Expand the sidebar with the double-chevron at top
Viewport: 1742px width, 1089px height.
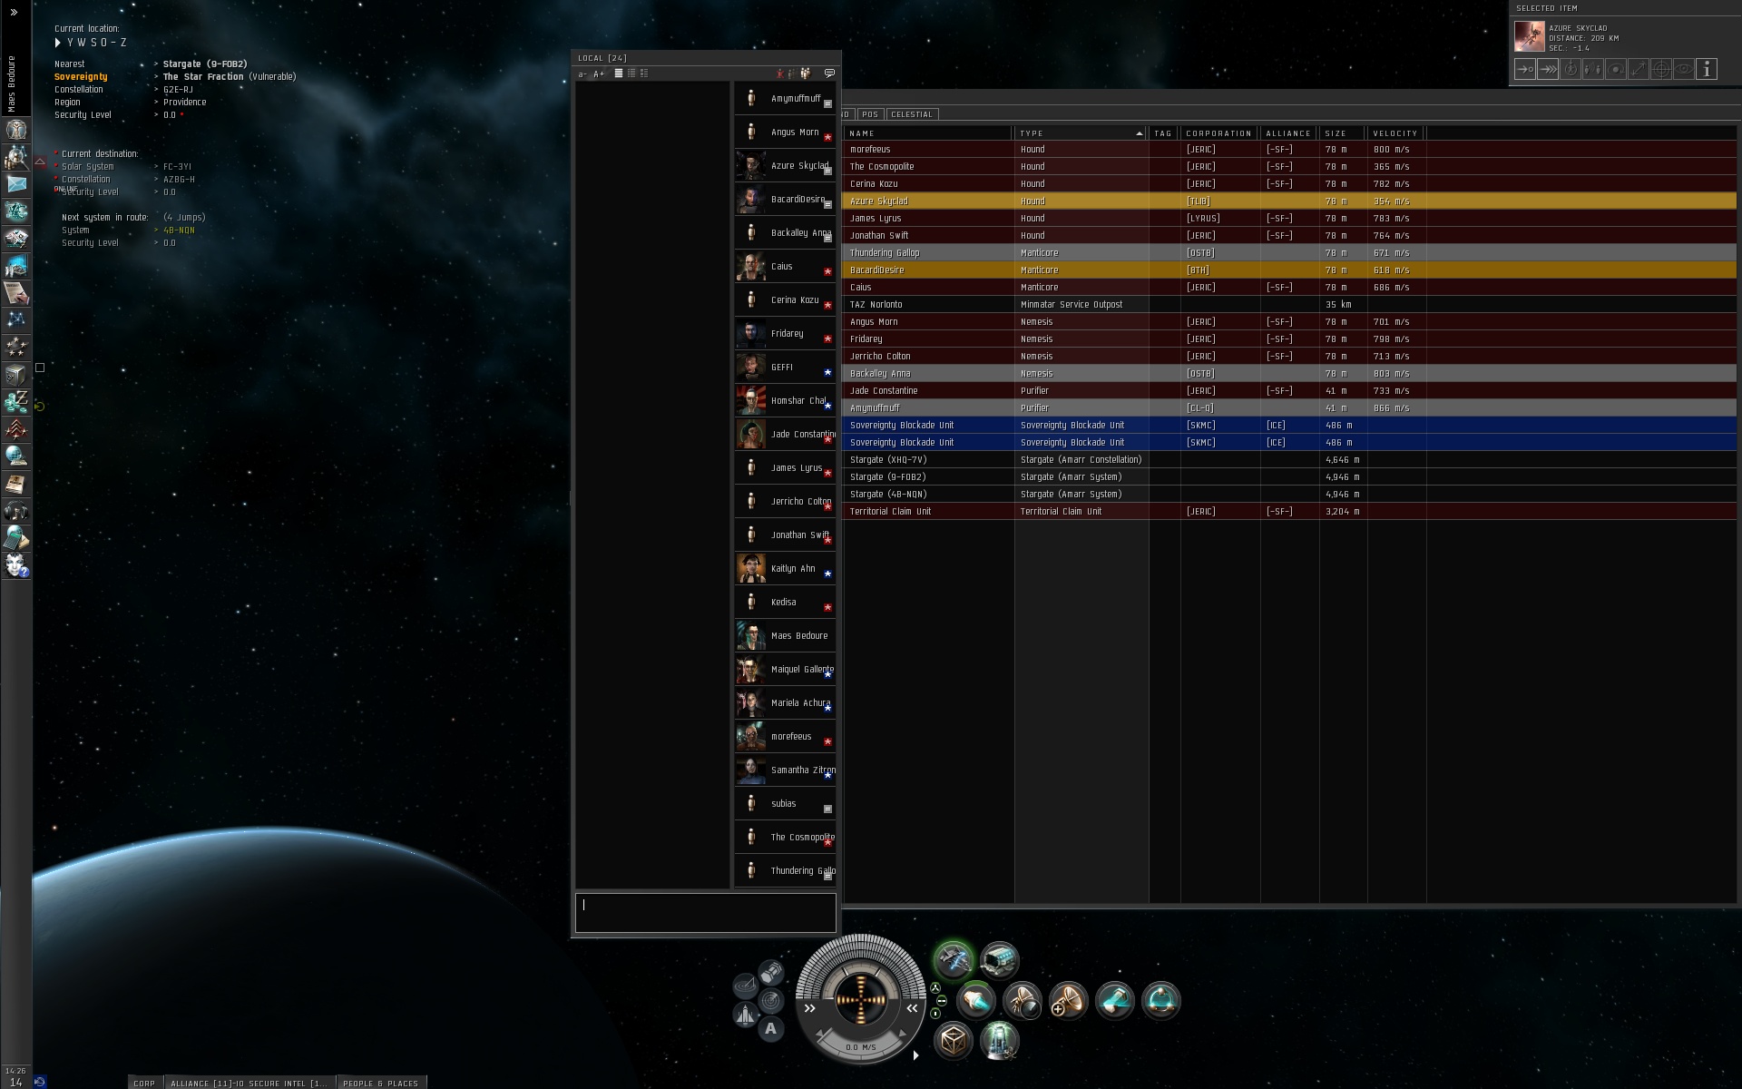point(14,13)
